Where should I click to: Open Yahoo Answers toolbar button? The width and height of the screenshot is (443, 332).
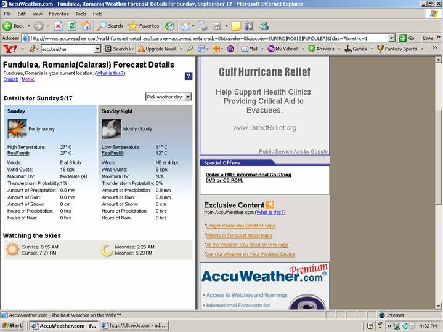point(322,49)
